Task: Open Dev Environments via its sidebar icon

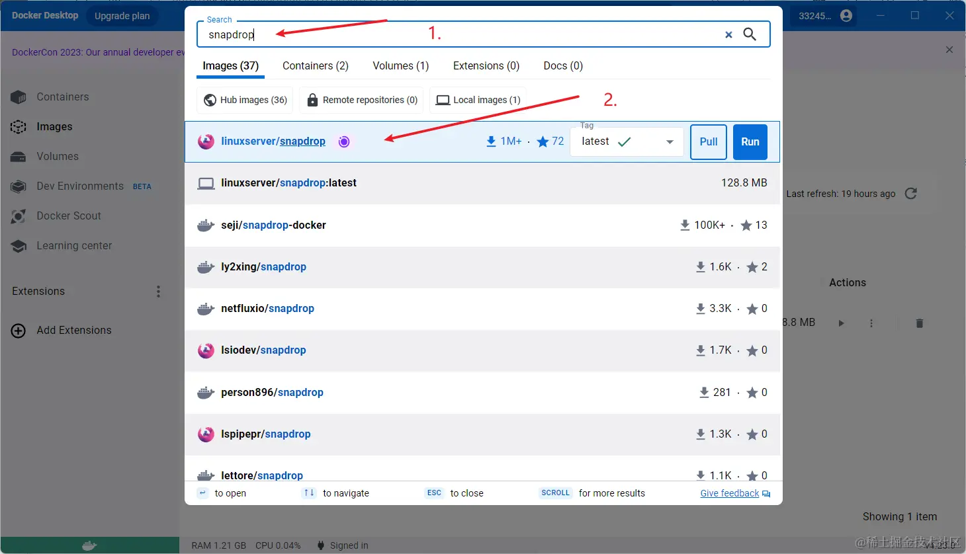Action: pos(19,186)
